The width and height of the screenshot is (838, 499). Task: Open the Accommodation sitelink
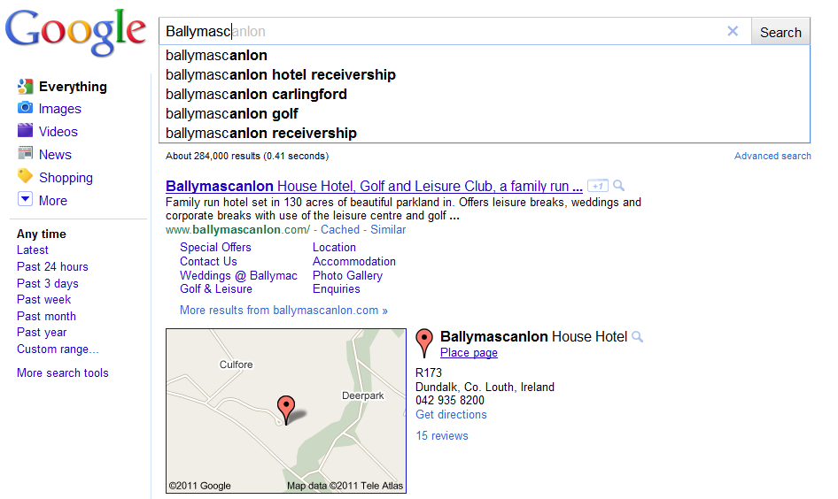pos(354,262)
